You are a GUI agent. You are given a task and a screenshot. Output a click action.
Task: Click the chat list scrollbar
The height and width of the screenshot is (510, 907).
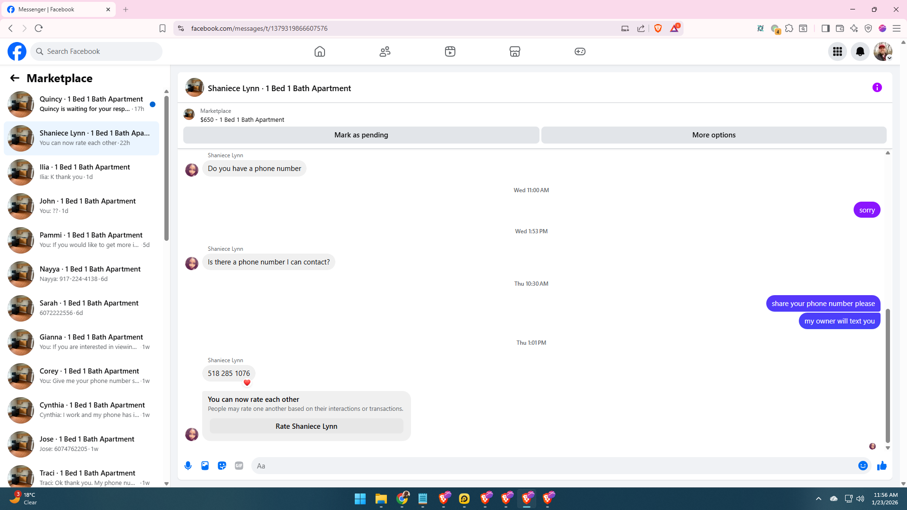166,168
